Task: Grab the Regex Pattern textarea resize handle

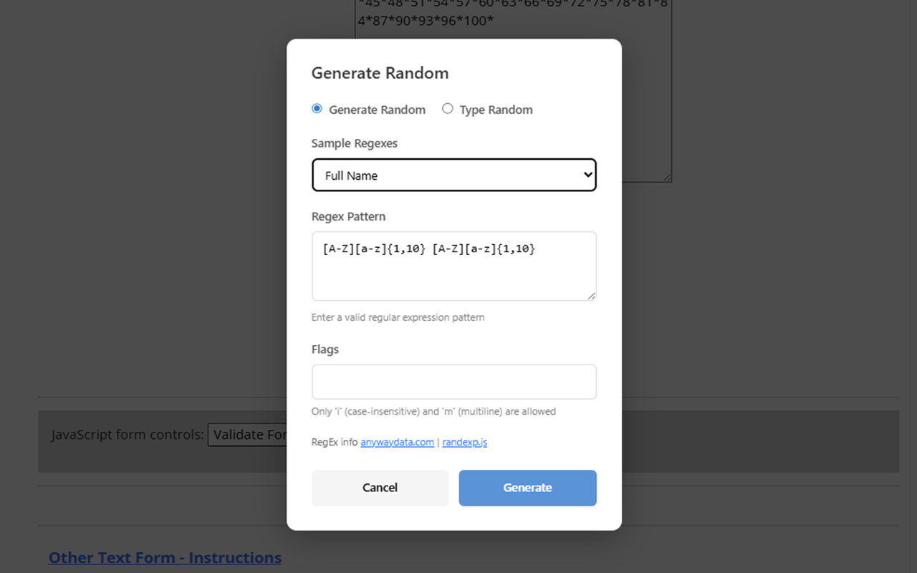Action: tap(591, 295)
